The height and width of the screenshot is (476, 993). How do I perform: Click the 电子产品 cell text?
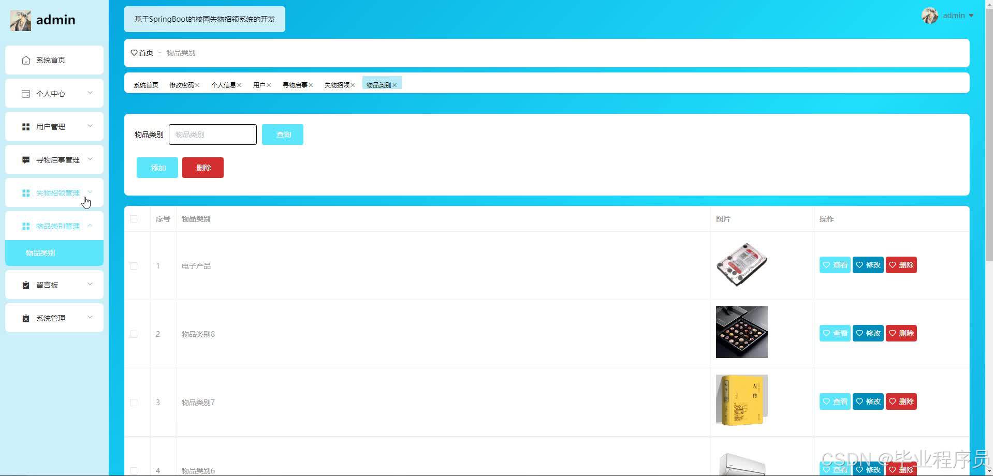tap(196, 266)
